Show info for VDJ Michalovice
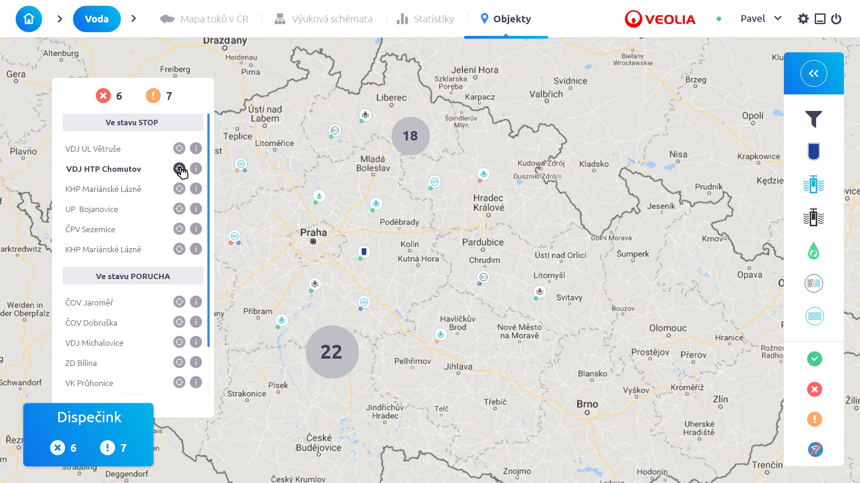860x483 pixels. pyautogui.click(x=196, y=342)
